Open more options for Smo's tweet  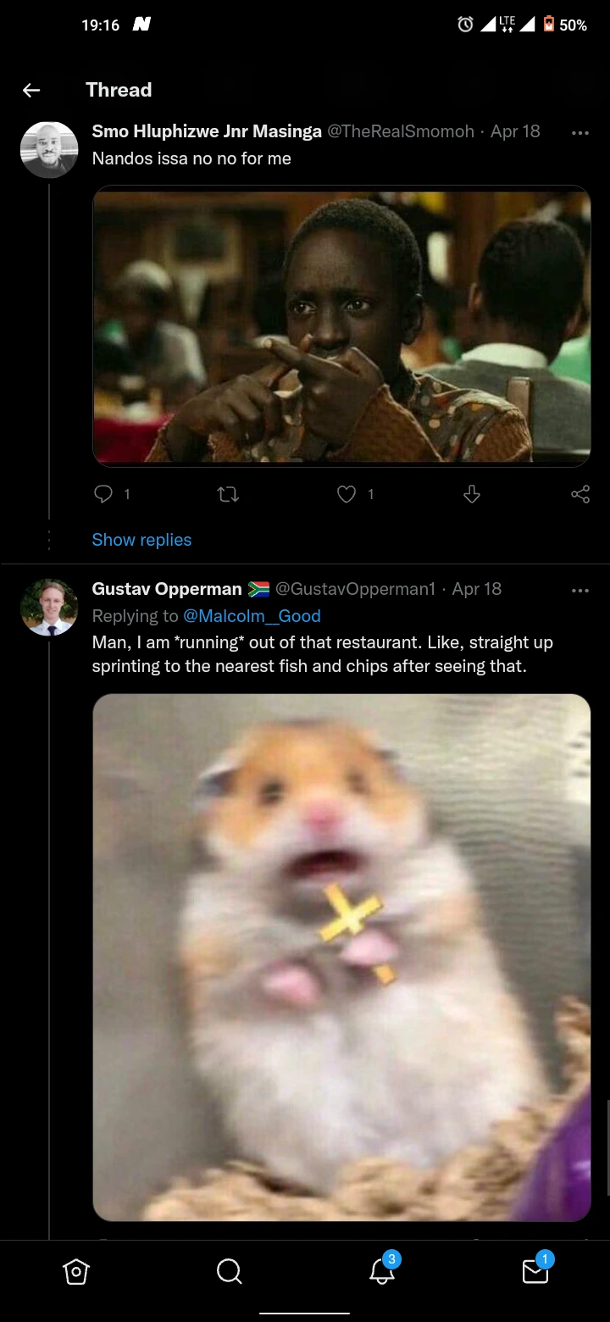pyautogui.click(x=580, y=133)
